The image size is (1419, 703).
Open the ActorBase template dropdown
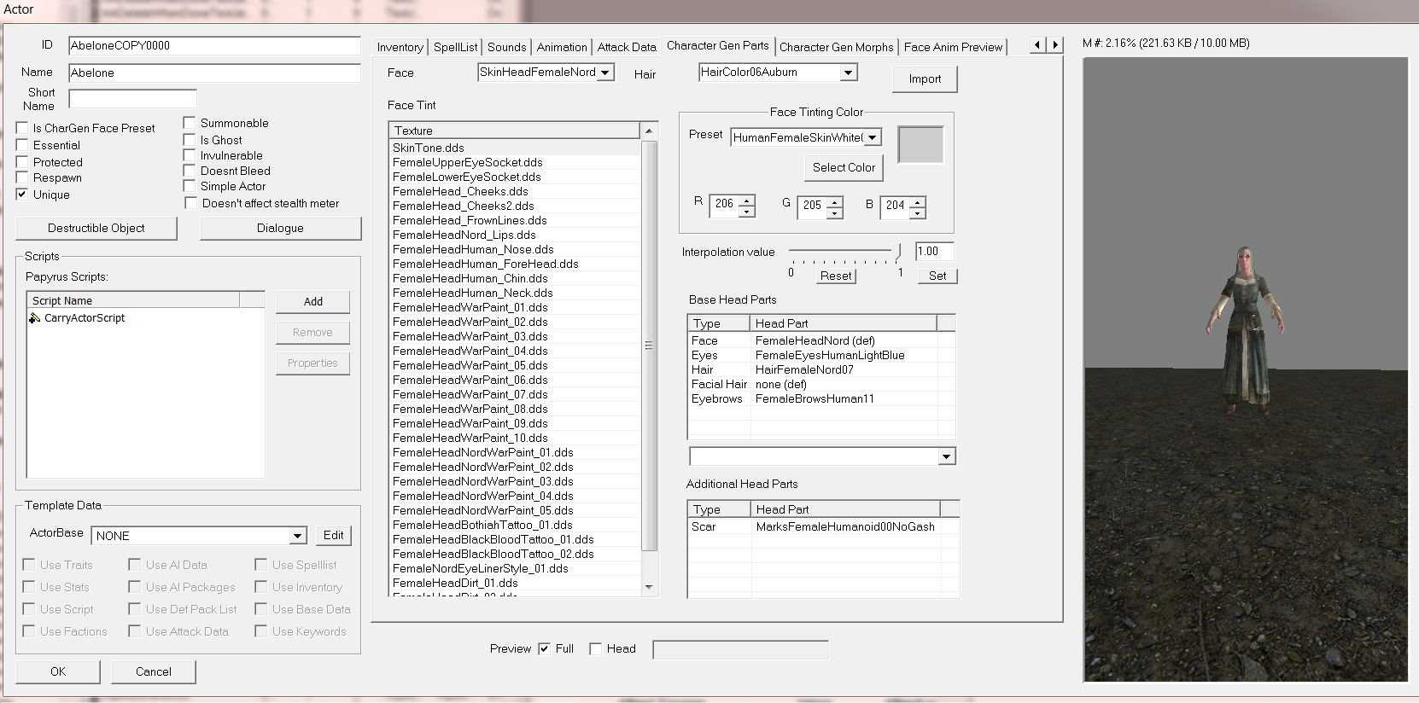tap(297, 536)
